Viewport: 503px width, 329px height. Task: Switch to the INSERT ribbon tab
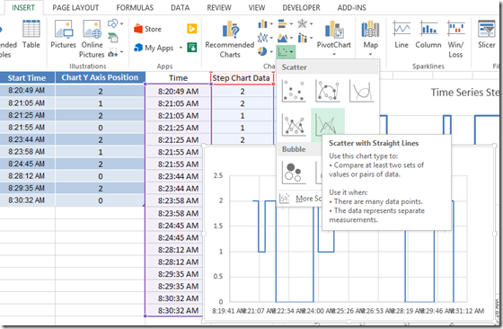pyautogui.click(x=23, y=8)
